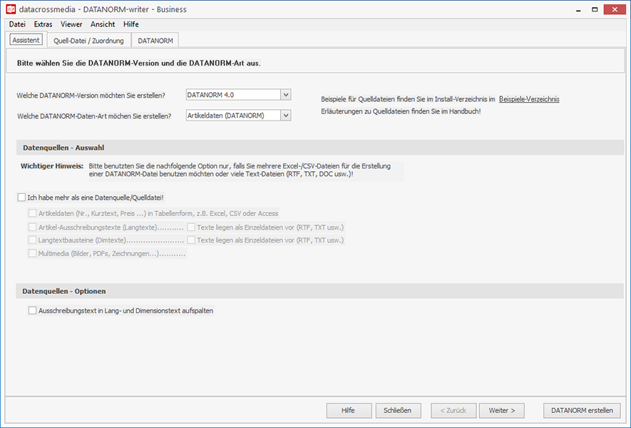This screenshot has width=631, height=428.
Task: Expand the Artikeldaten (DATANORM) dropdown arrow
Action: point(286,116)
